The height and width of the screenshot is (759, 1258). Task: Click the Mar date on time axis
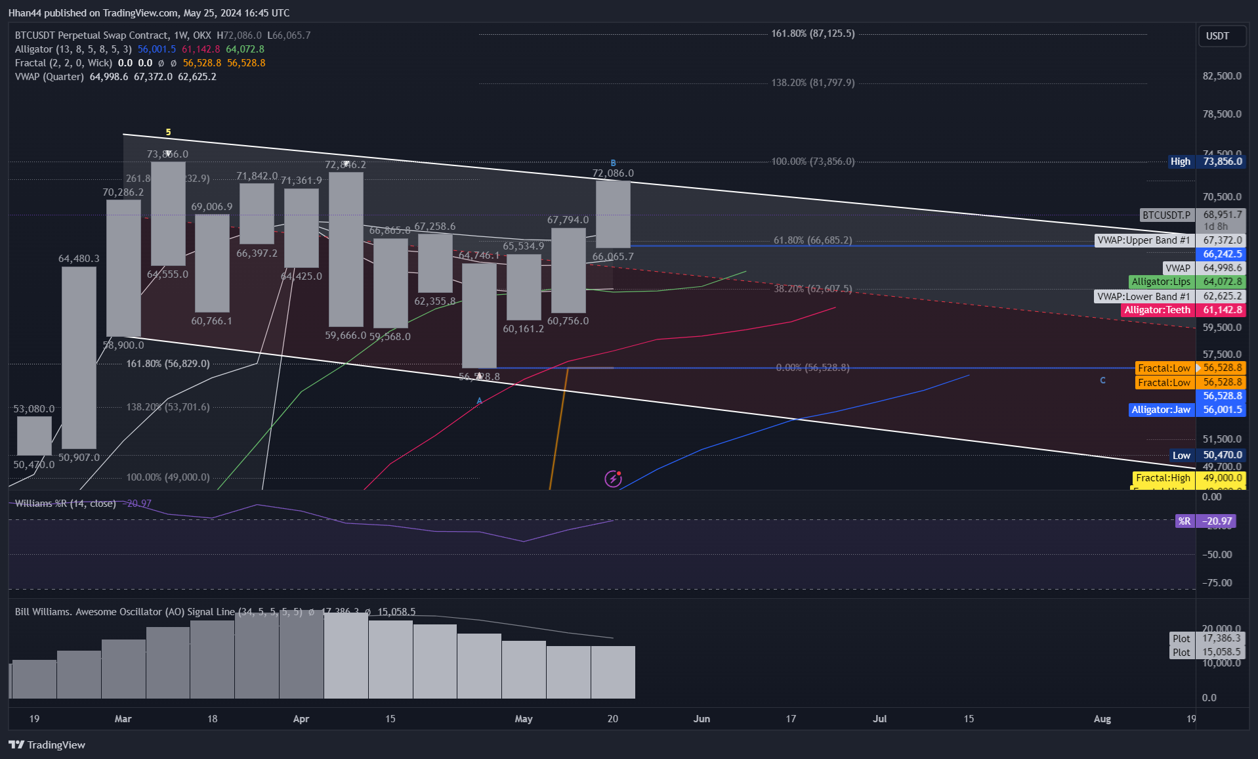[x=123, y=719]
